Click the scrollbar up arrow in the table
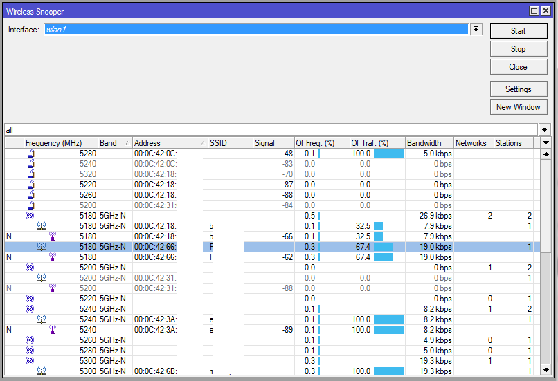The width and height of the screenshot is (558, 381). tap(546, 154)
